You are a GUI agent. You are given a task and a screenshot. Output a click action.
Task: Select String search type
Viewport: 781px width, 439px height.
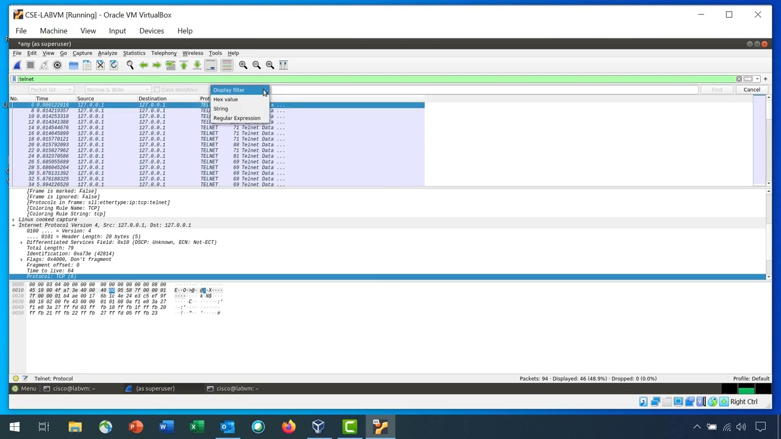pos(239,109)
